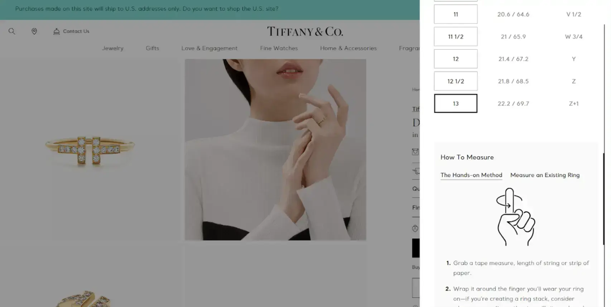Click the Y UK size value
This screenshot has width=611, height=307.
click(x=574, y=59)
